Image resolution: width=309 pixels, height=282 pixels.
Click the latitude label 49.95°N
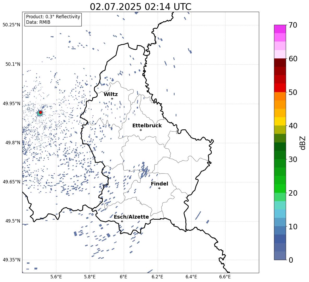tap(11, 104)
